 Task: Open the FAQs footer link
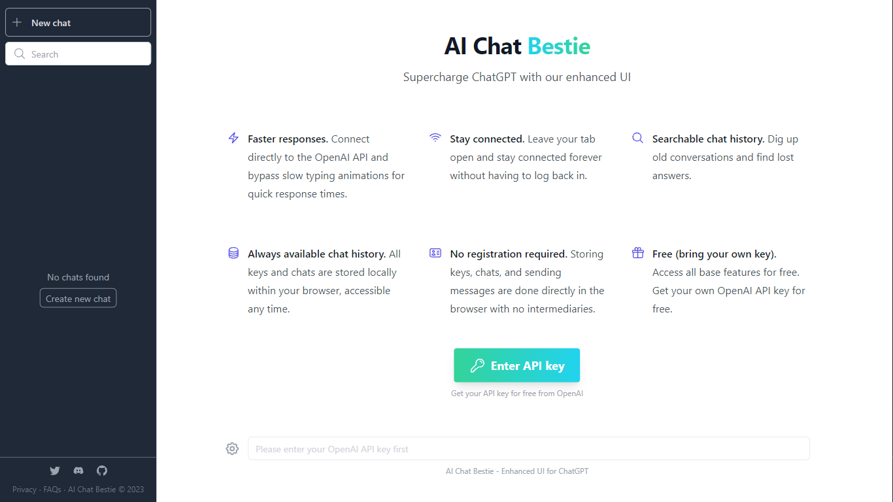coord(52,490)
